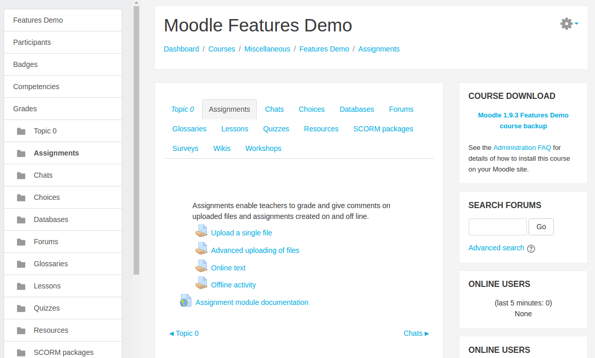Screen dimensions: 595x358
Task: Click the sidebar vertical scrollbar thumb
Action: (136, 140)
